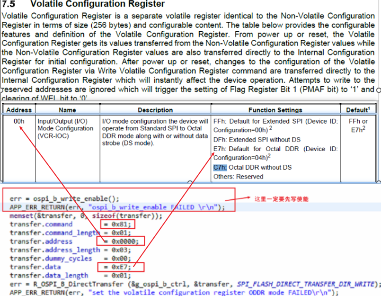Click the 'transfer.command_length' code line

70,233
